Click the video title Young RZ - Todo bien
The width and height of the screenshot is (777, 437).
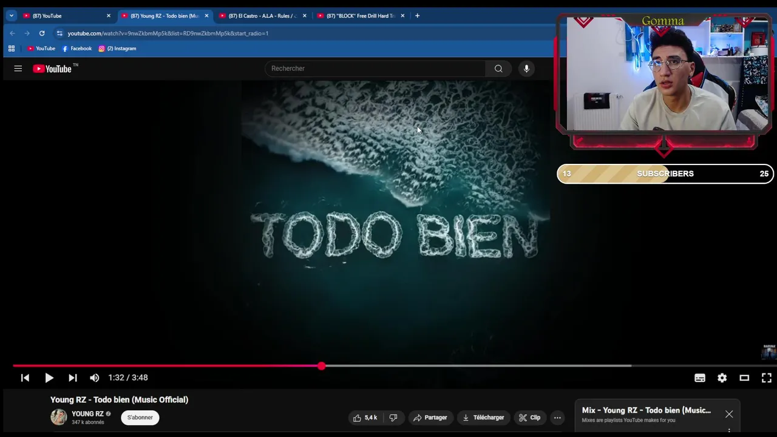pyautogui.click(x=119, y=400)
